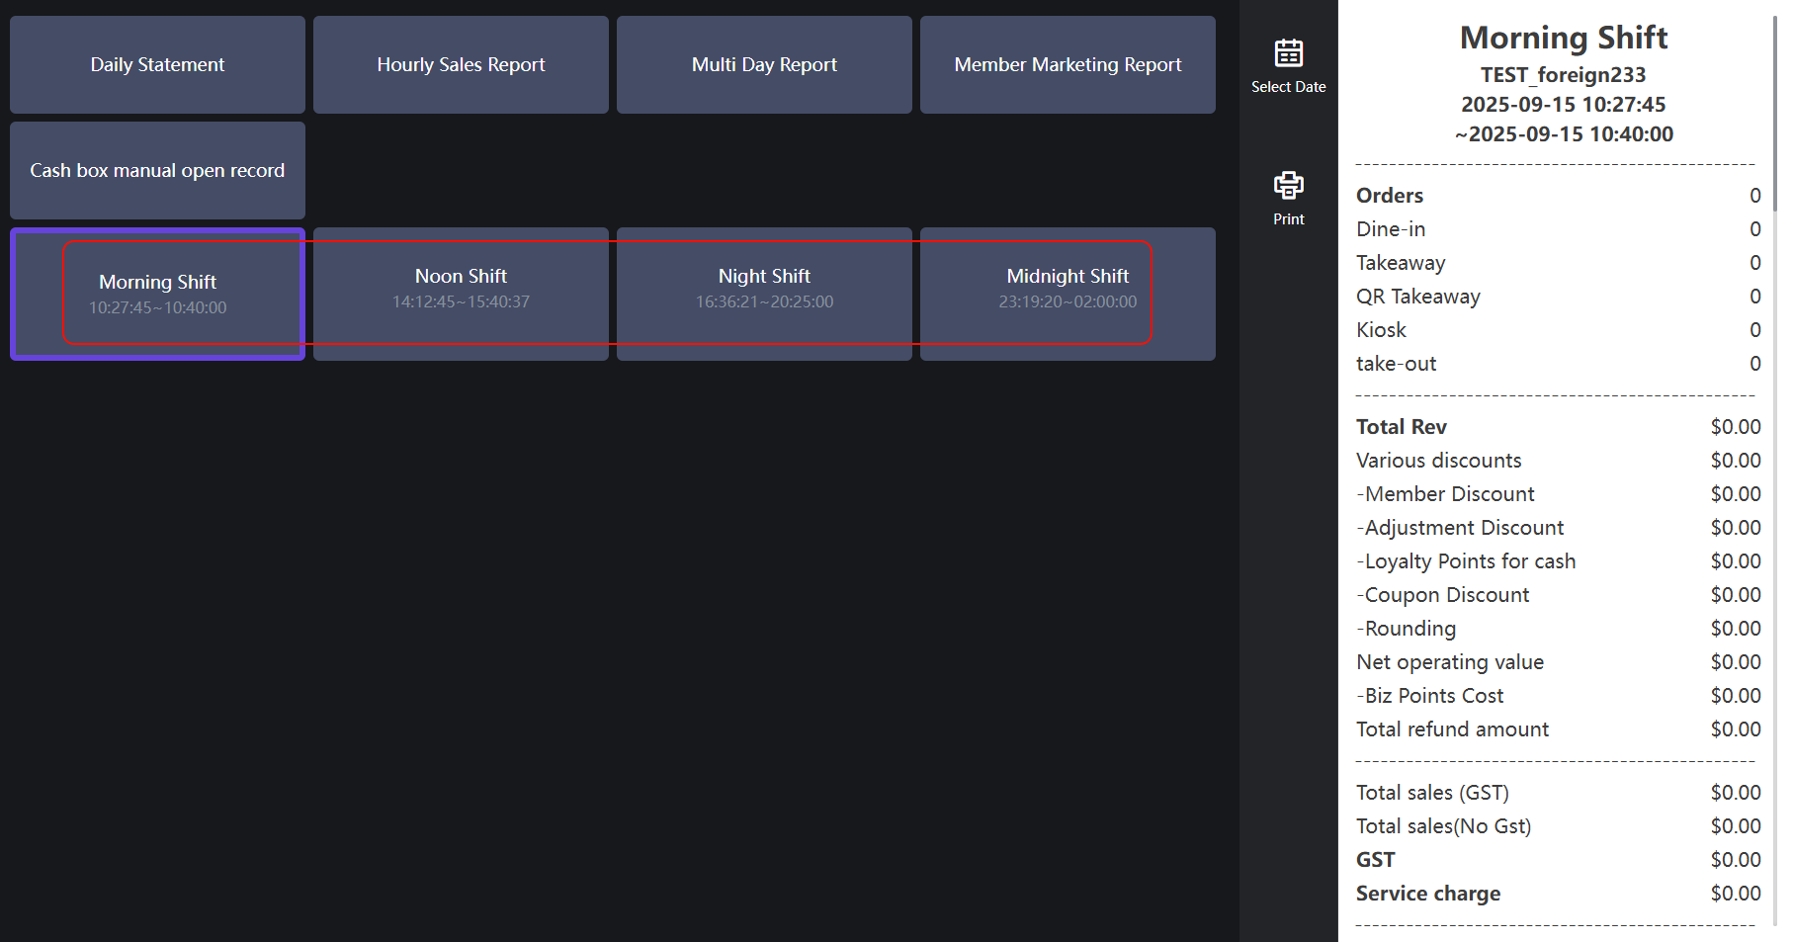Click the TEST_foreign233 store name
The height and width of the screenshot is (942, 1793).
1563,75
